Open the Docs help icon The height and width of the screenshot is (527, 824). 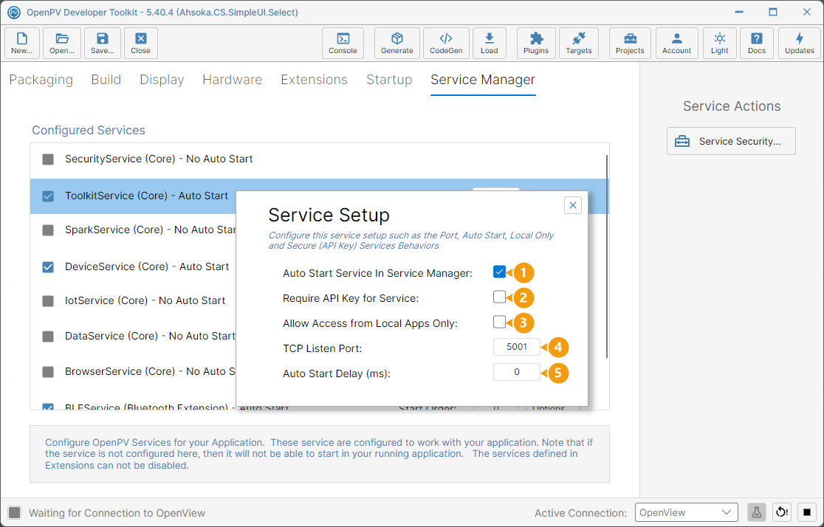(x=757, y=43)
